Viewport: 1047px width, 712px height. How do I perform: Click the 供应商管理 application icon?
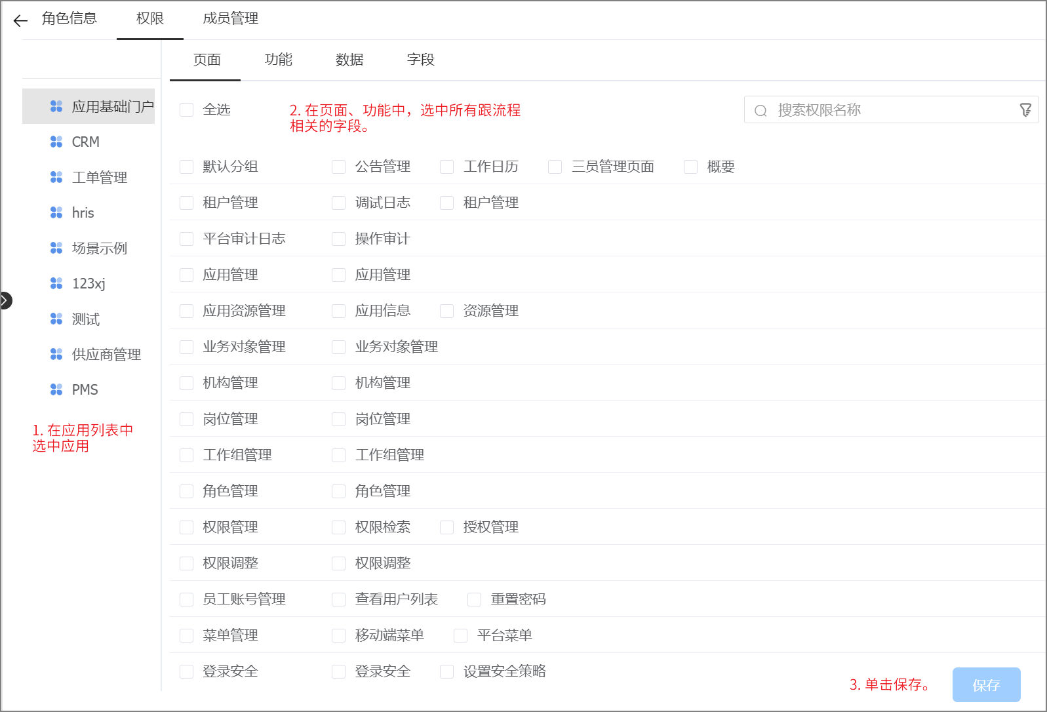[x=56, y=354]
